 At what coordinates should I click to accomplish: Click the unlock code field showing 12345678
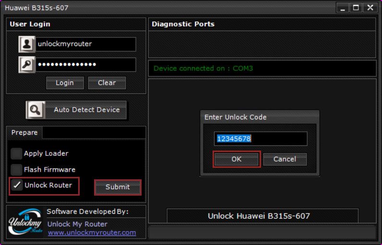[x=261, y=139]
